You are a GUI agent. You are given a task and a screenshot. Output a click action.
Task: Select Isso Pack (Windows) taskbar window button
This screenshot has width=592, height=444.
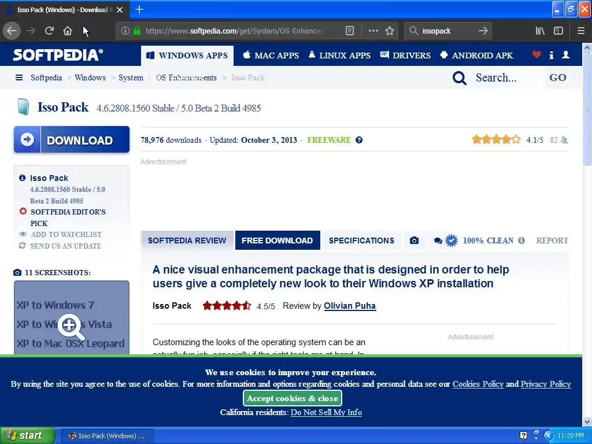[x=107, y=436]
